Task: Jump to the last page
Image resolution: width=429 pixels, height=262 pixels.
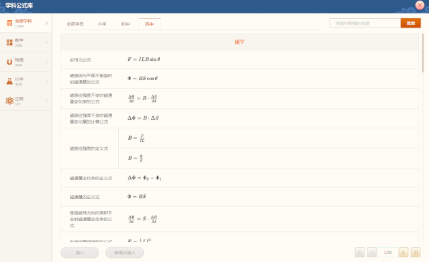Action: 416,252
